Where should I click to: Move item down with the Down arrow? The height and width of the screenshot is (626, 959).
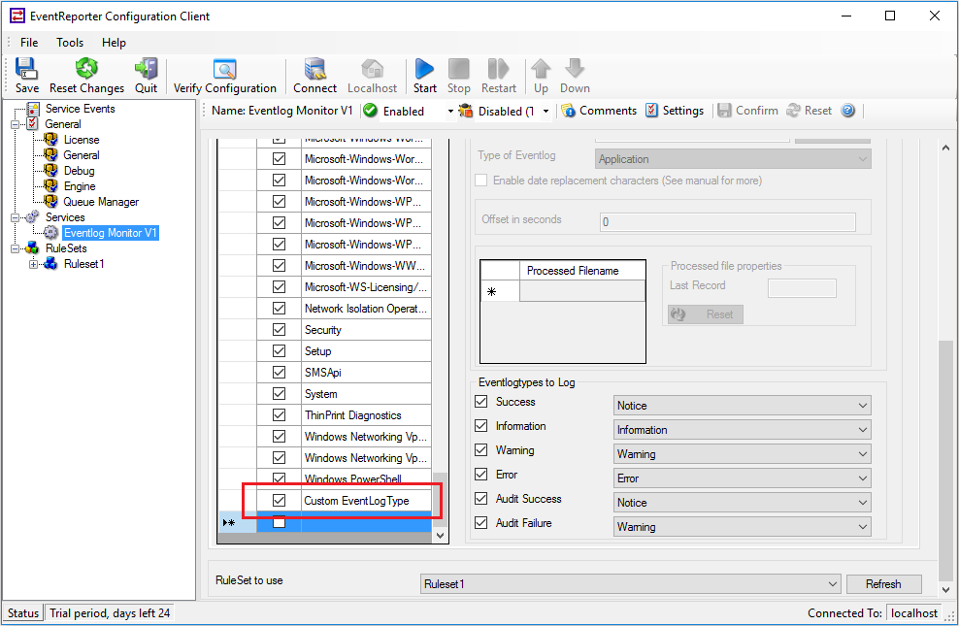pos(575,76)
